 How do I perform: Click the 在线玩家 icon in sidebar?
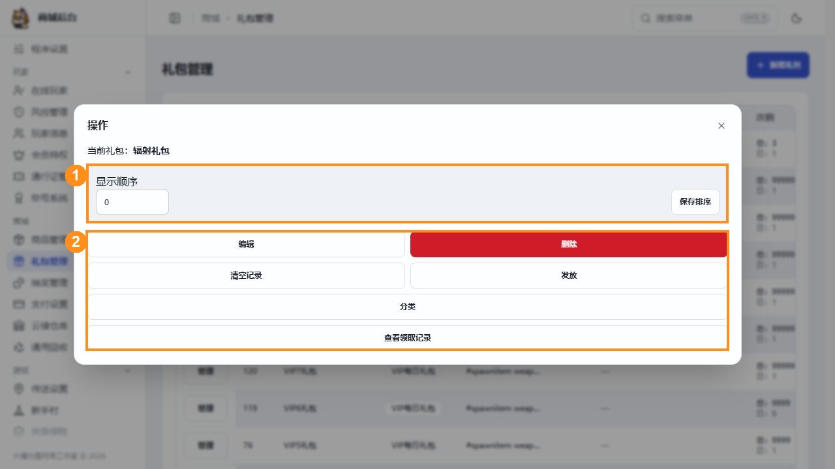19,91
